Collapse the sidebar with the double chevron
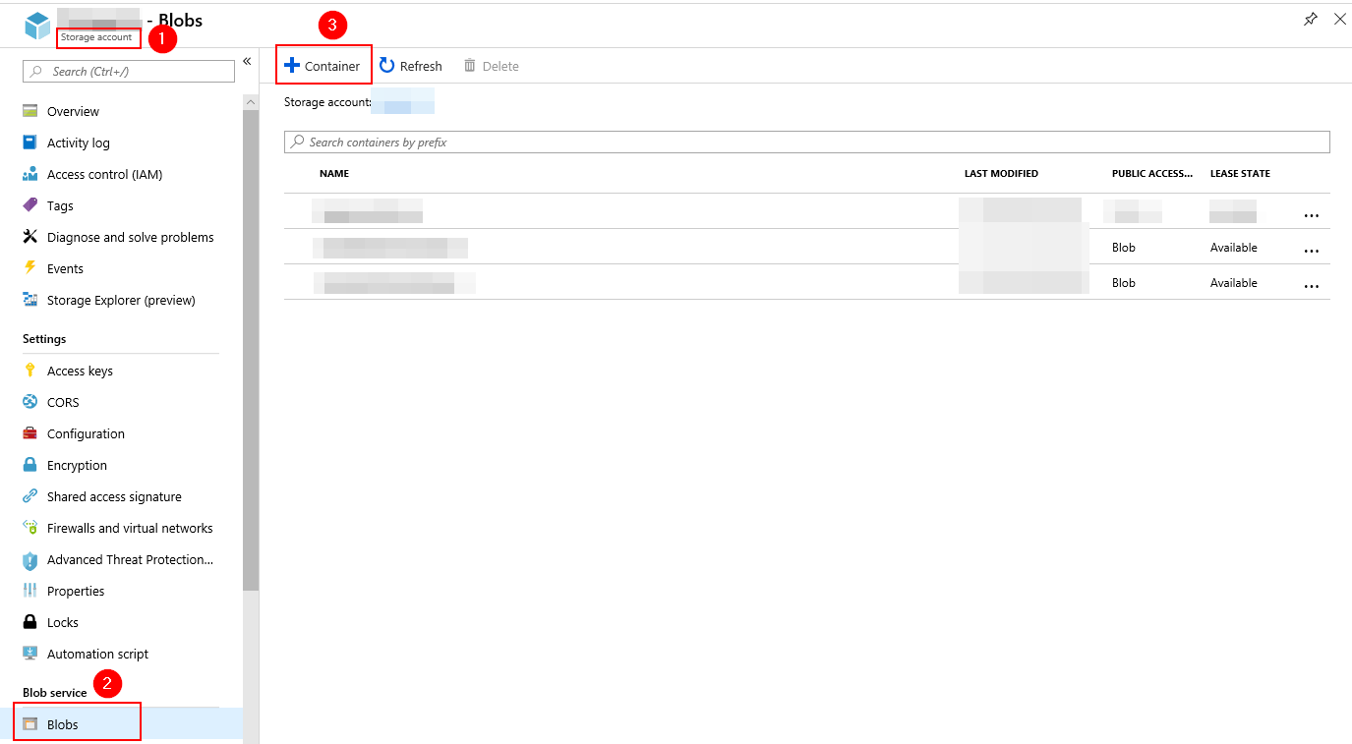1352x744 pixels. tap(247, 61)
